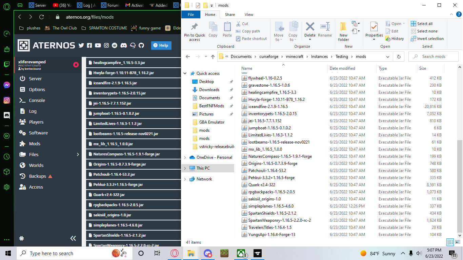Select simpleplanes-1.16.5-4.6.0 in Explorer

271,206
